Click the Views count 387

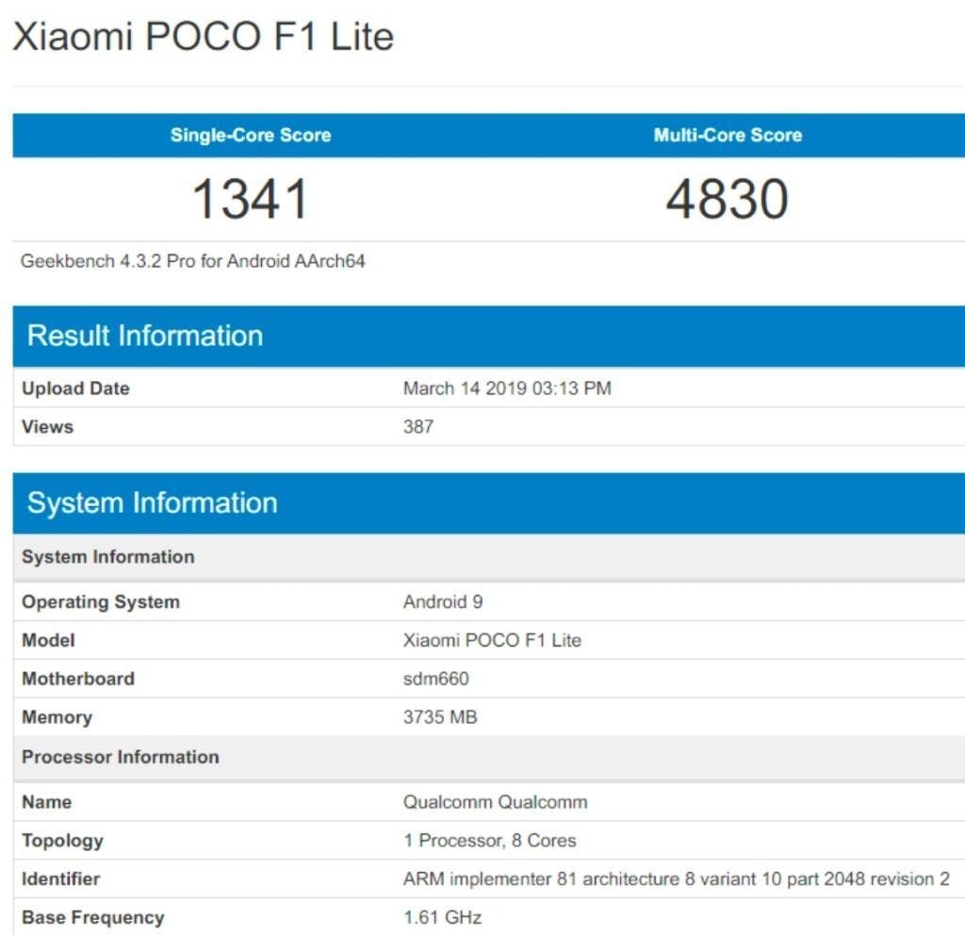click(418, 427)
